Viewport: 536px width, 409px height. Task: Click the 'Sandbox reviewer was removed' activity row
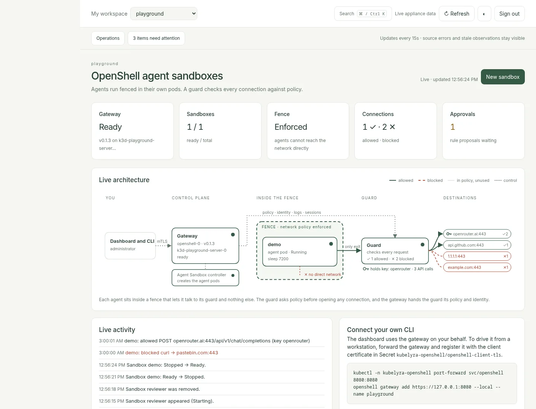pyautogui.click(x=212, y=389)
